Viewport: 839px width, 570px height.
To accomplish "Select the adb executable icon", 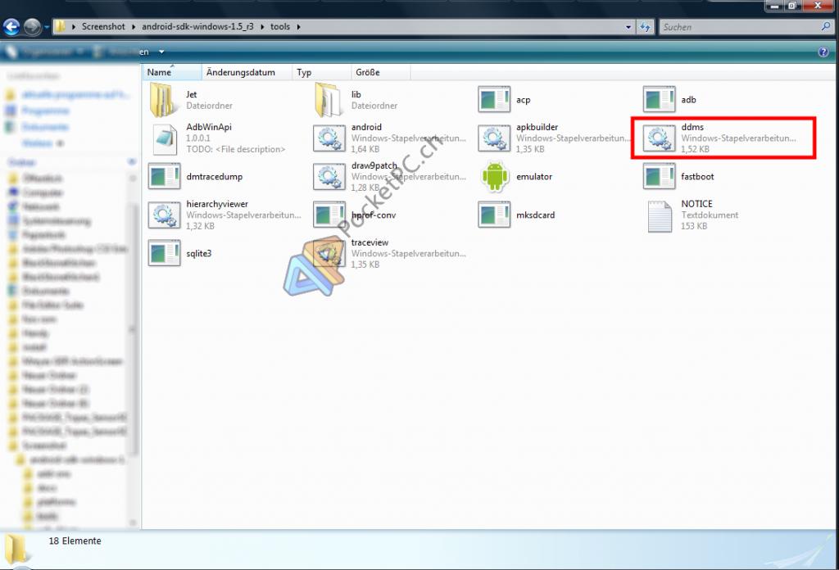I will point(659,100).
